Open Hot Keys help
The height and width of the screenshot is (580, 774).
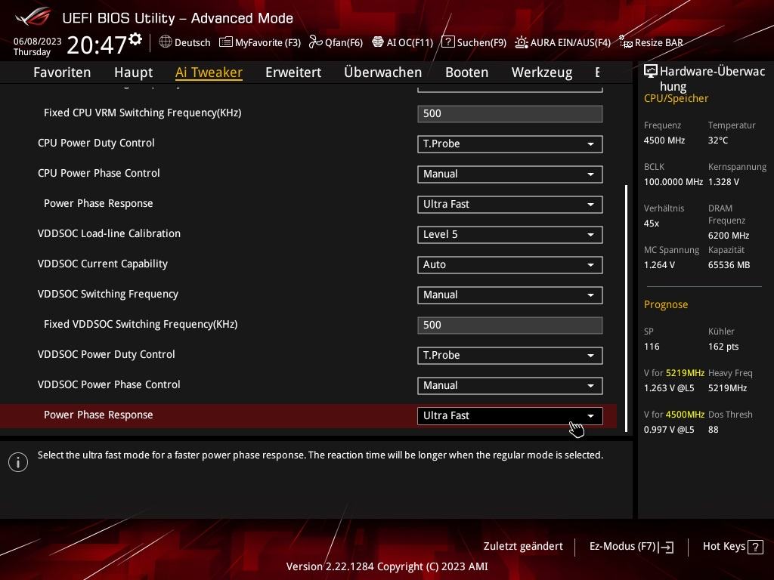(x=732, y=547)
